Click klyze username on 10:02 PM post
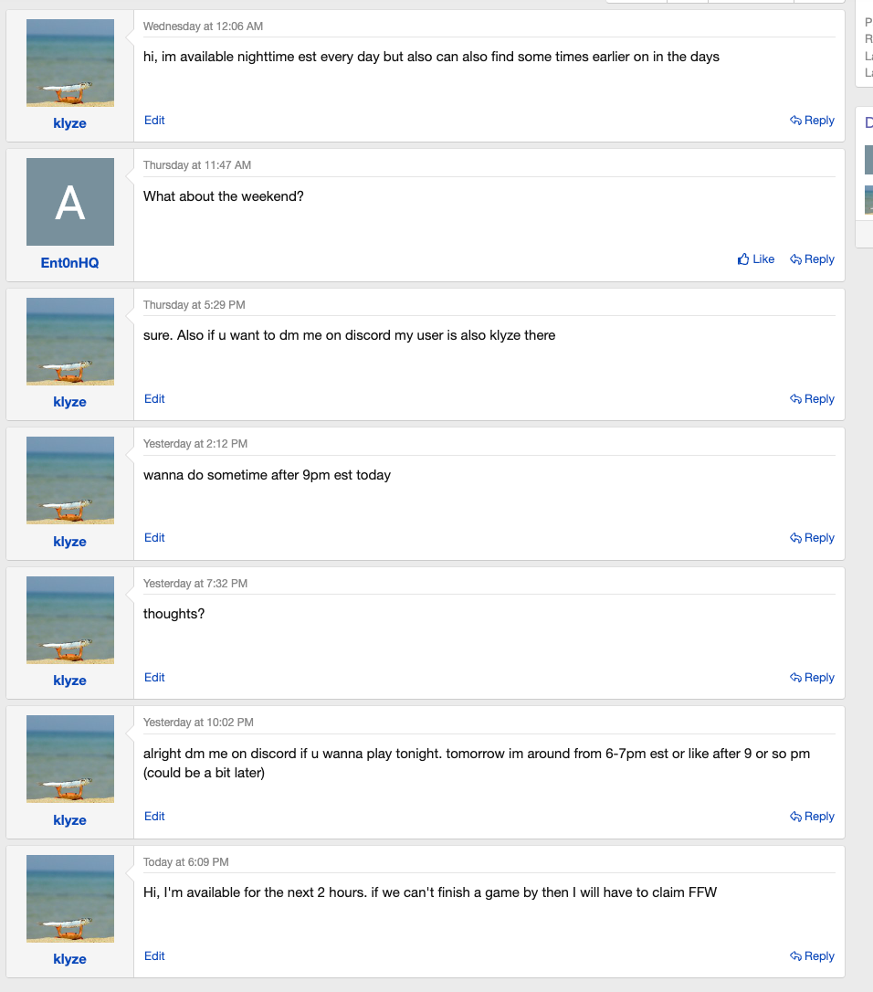 tap(69, 820)
